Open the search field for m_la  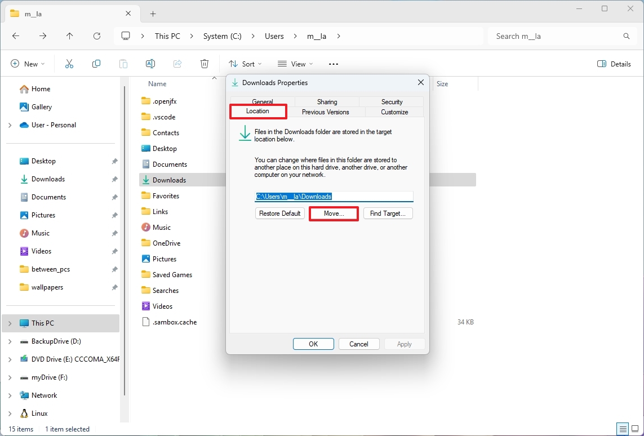tap(561, 35)
